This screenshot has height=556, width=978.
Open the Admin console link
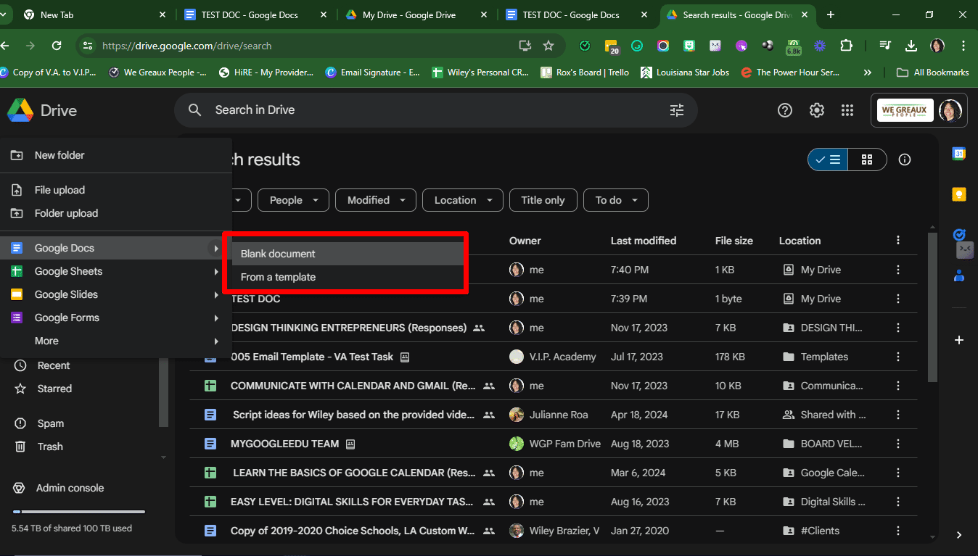(70, 488)
